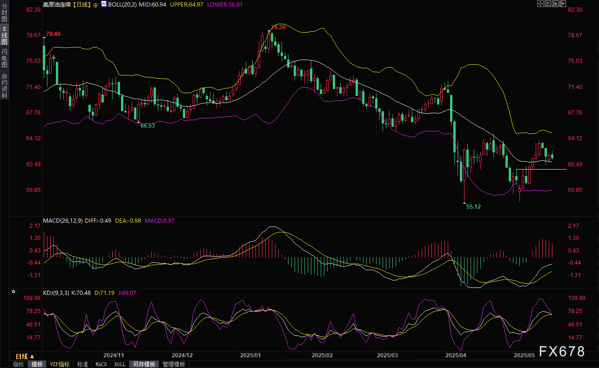This screenshot has width=599, height=368.
Task: Click the jump-to-chart-start range icon
Action: pos(548,4)
